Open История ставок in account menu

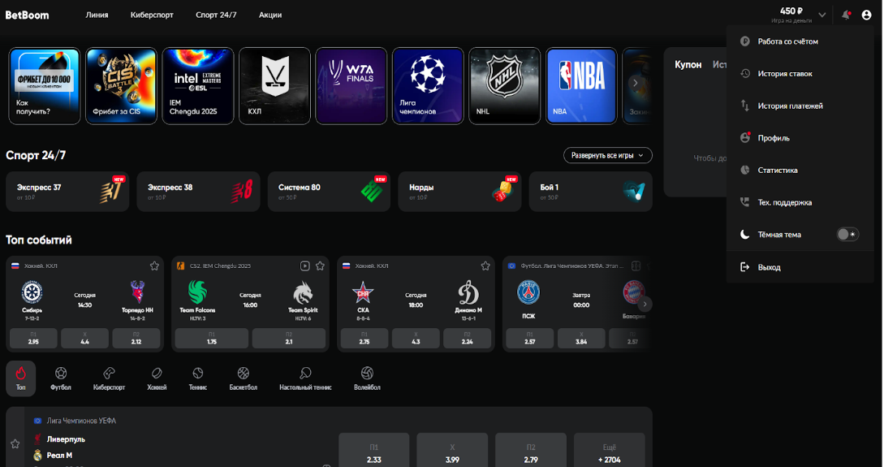pos(784,74)
